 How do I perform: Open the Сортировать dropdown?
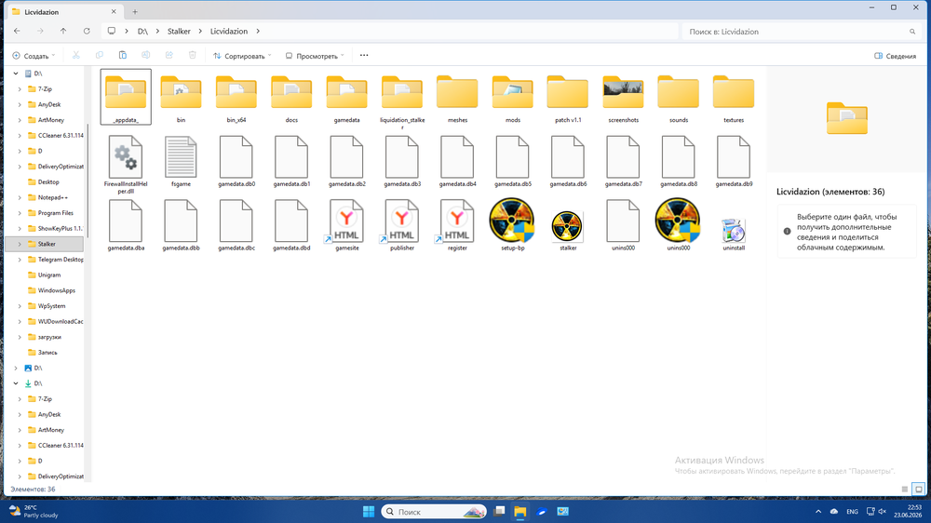242,56
